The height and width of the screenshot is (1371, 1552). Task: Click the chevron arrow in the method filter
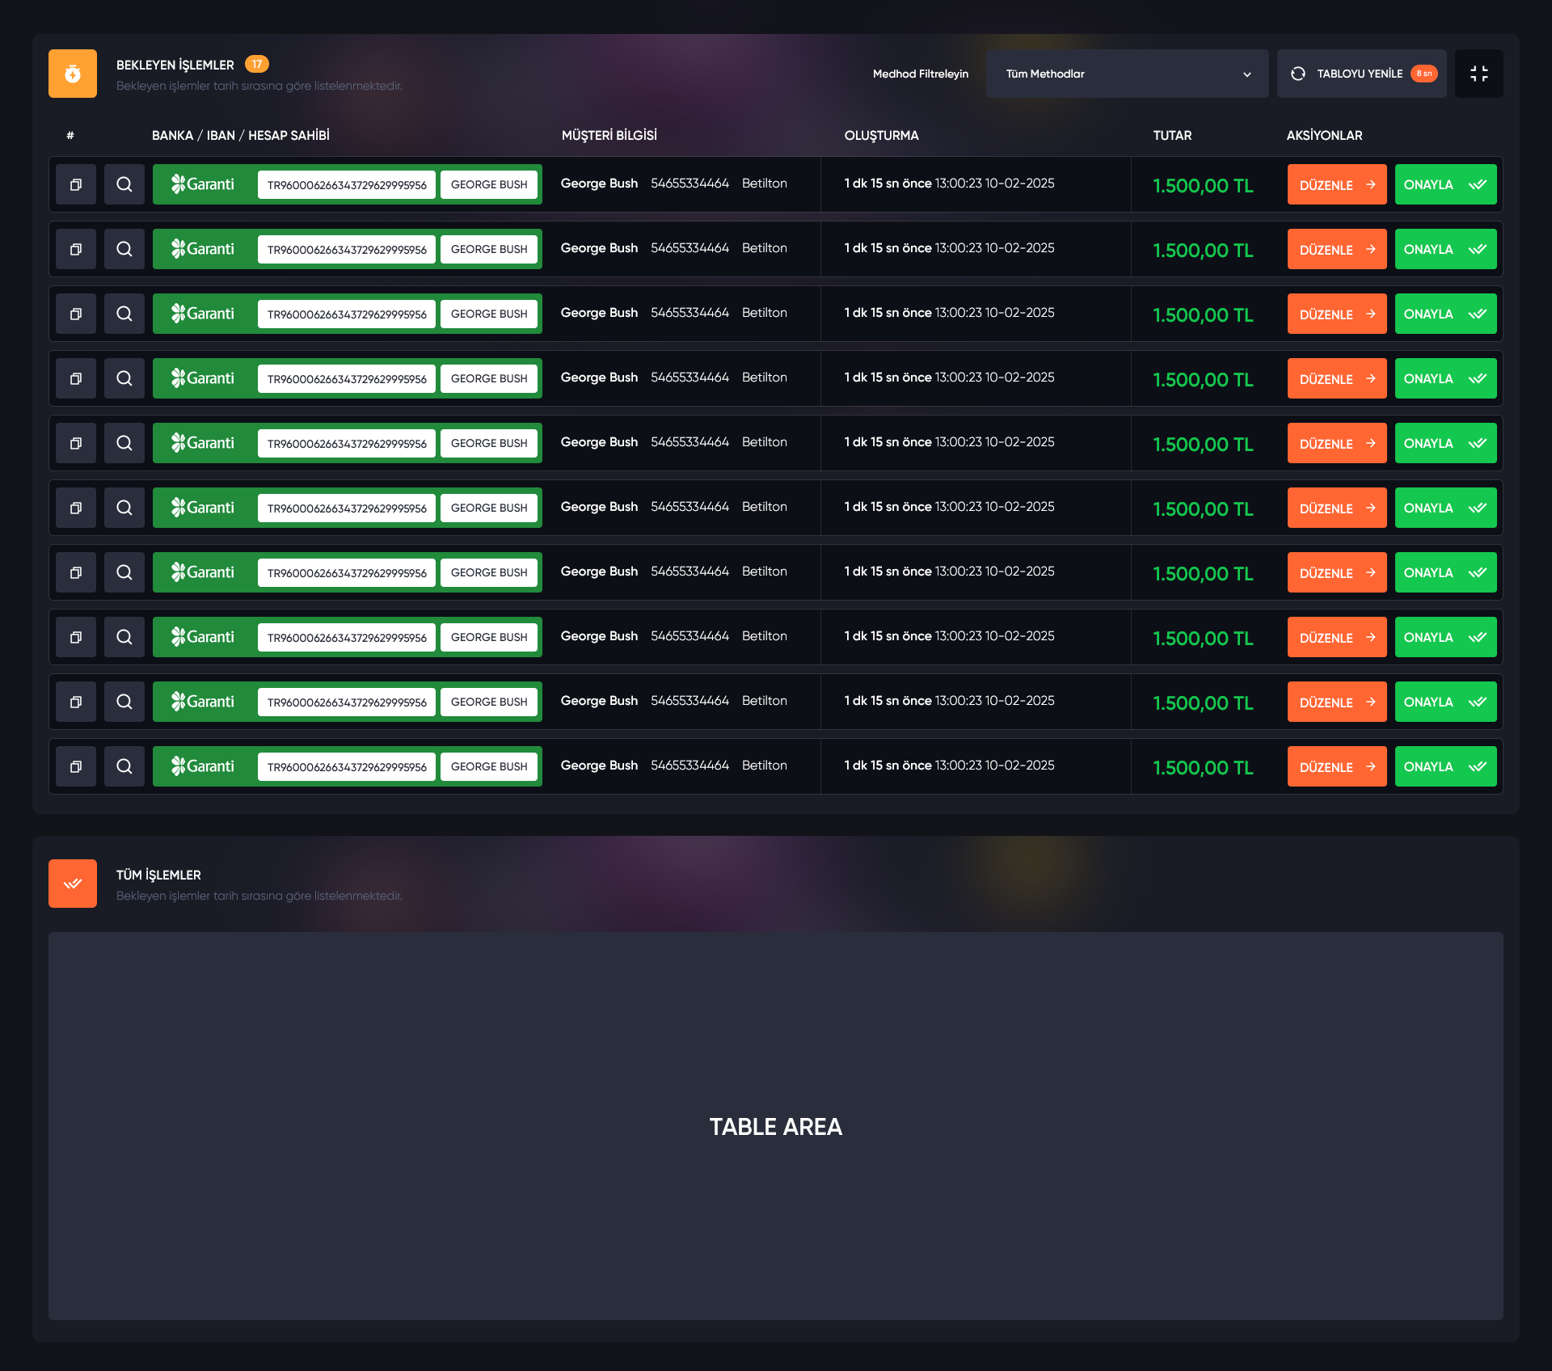(1246, 74)
